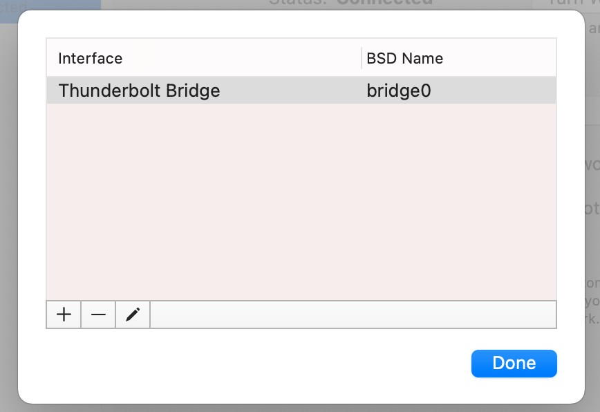The width and height of the screenshot is (600, 412).
Task: Click the white dialog area left of Done
Action: point(276,364)
